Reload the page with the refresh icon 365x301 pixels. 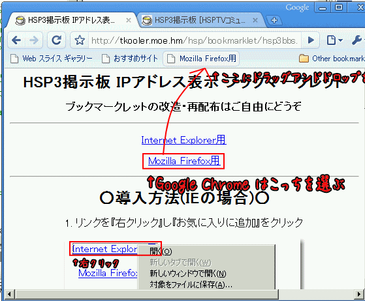[56, 40]
